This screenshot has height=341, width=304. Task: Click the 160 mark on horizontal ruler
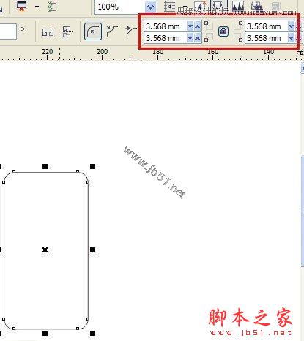[212, 52]
